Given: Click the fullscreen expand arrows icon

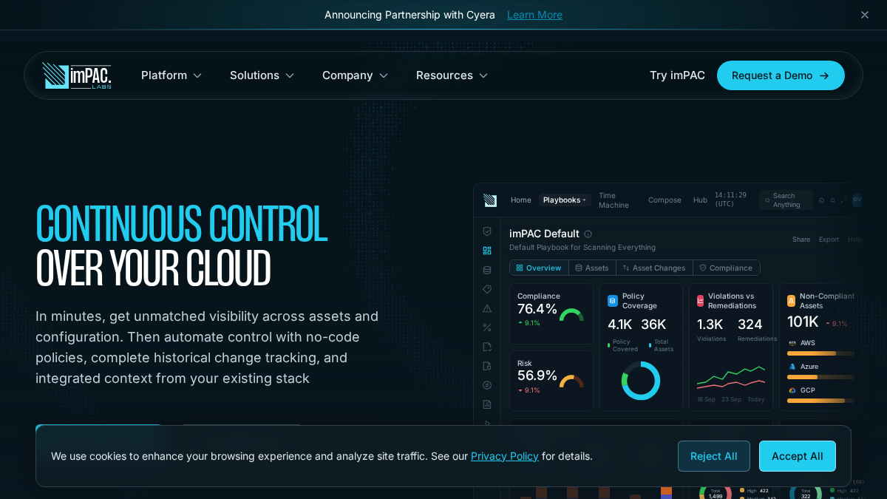Looking at the screenshot, I should click(x=843, y=200).
